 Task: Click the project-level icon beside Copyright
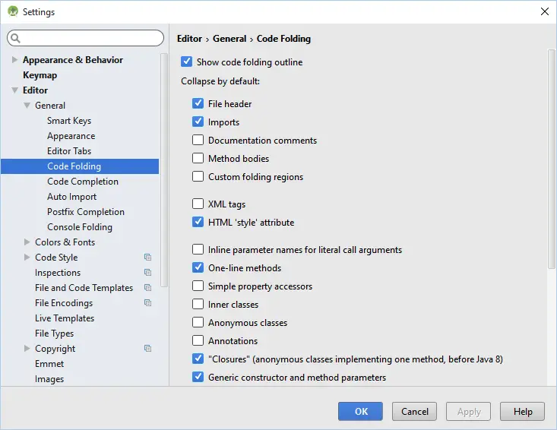pos(147,349)
